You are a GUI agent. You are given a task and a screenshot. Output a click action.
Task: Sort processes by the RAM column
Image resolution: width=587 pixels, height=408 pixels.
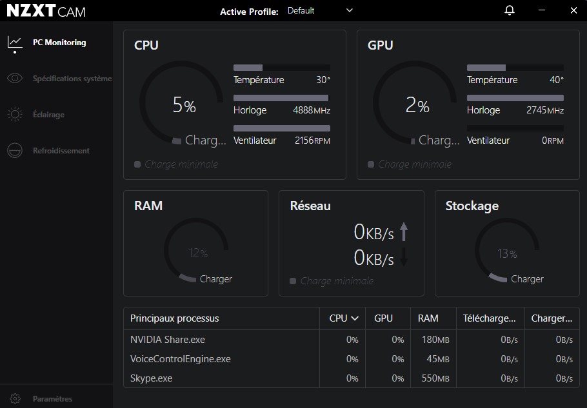point(428,318)
